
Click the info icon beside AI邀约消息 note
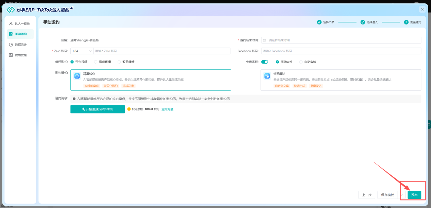click(x=74, y=99)
